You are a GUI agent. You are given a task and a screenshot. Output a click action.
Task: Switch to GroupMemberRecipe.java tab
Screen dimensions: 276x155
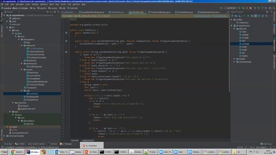point(91,12)
